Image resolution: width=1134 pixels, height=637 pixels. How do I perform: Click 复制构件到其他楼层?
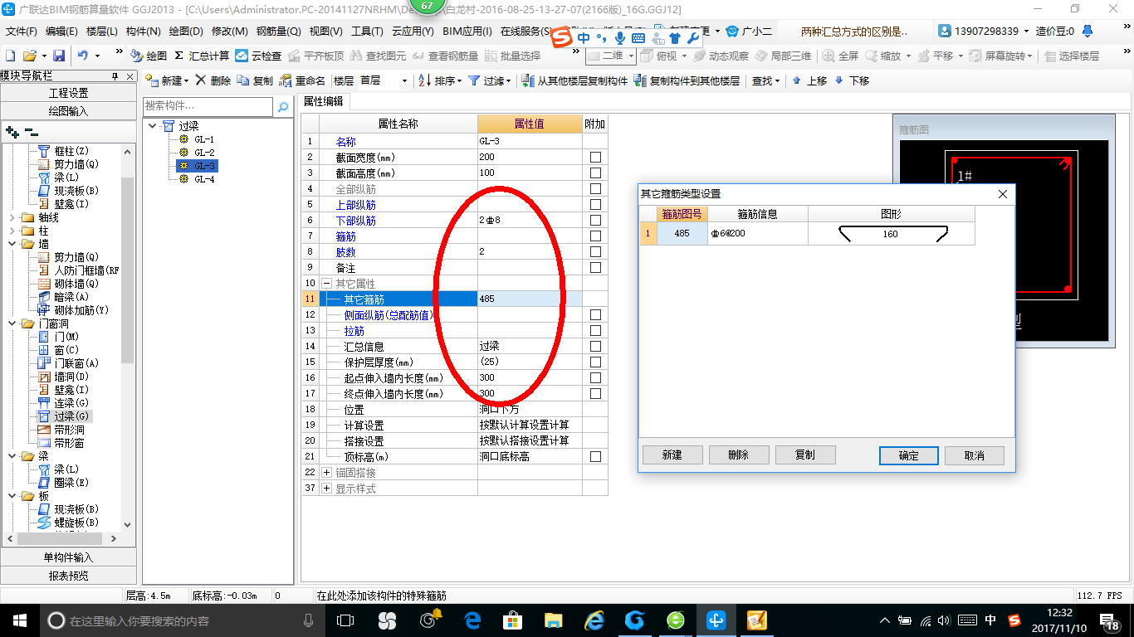[x=687, y=80]
